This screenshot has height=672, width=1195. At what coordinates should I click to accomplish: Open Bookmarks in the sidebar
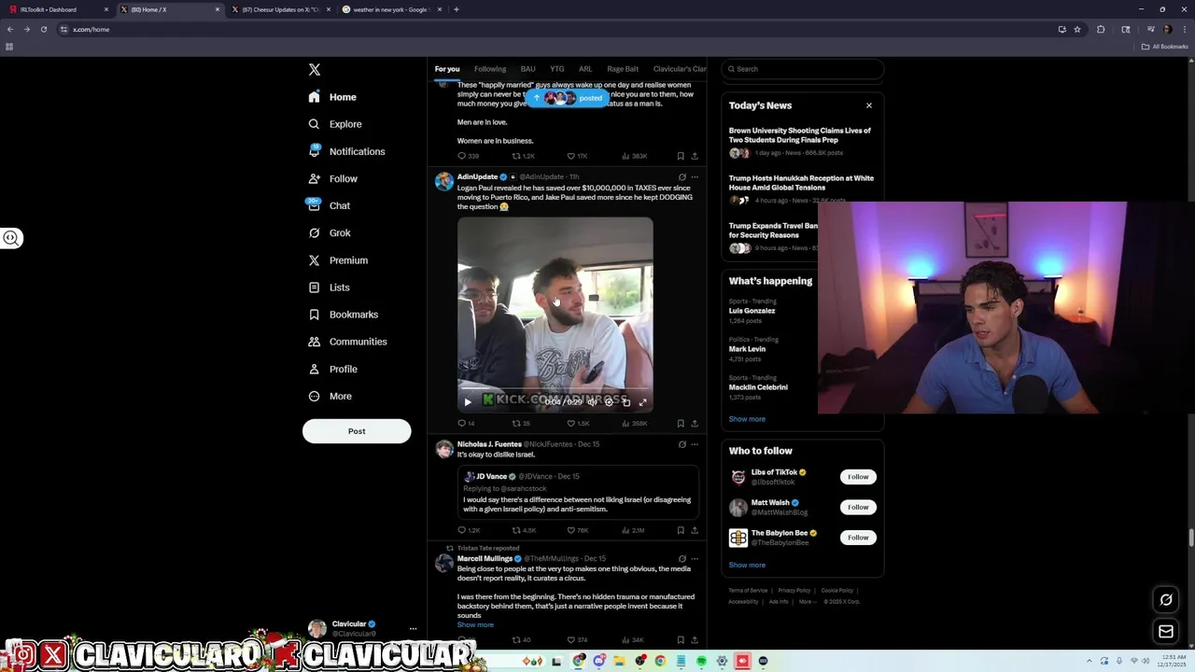pos(343,315)
